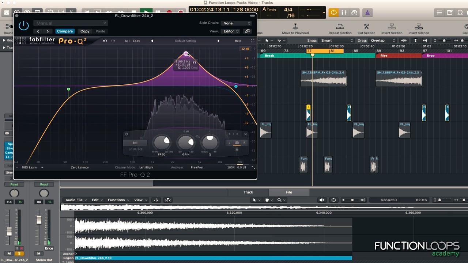Click the FREQ knob
The height and width of the screenshot is (263, 468).
click(x=162, y=142)
